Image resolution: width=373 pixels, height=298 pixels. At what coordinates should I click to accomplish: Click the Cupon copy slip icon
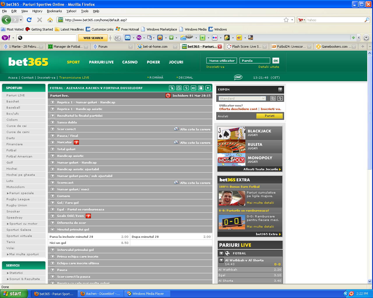coord(273,98)
